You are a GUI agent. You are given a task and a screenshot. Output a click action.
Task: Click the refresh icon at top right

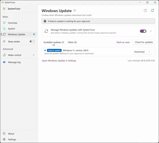pyautogui.click(x=145, y=10)
